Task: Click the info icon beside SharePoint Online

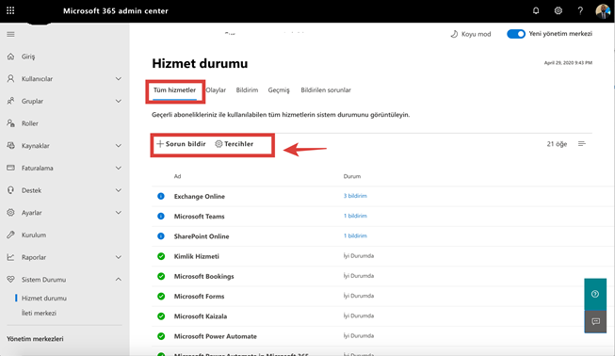Action: click(161, 236)
